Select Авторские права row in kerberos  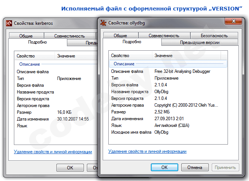click(56, 106)
